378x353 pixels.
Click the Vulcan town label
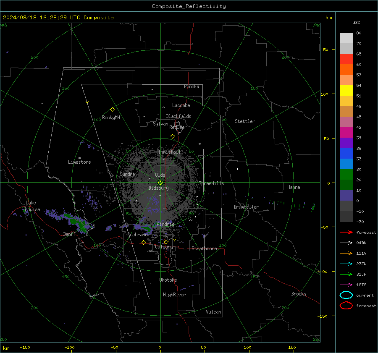[213, 312]
